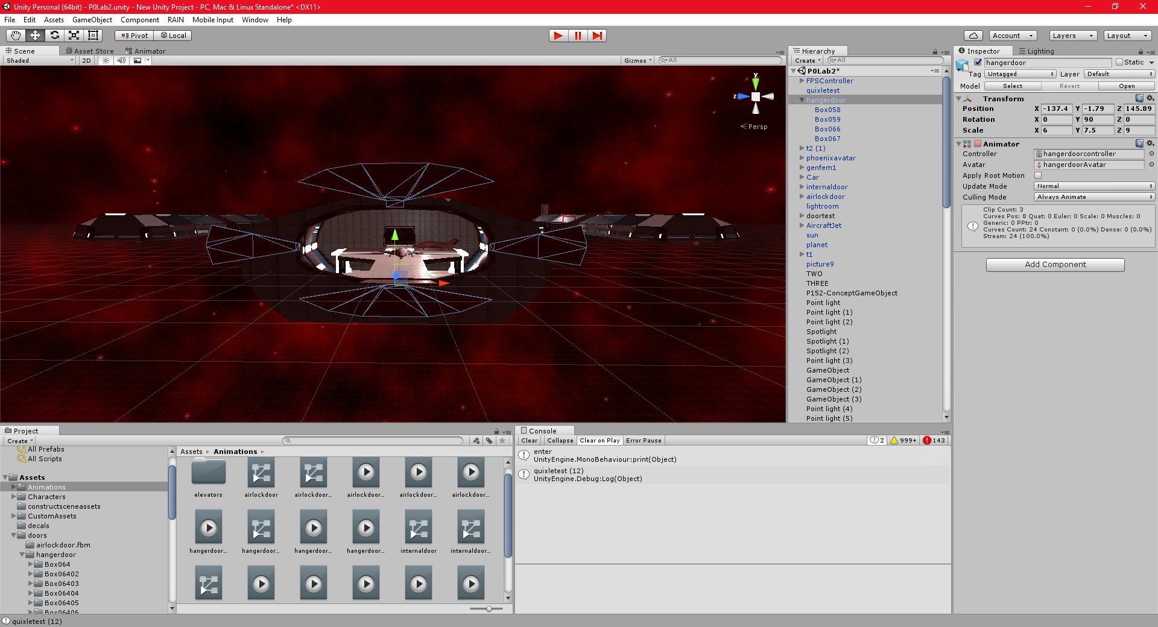Open the Layers toolbar dropdown
The image size is (1158, 627).
click(1072, 36)
